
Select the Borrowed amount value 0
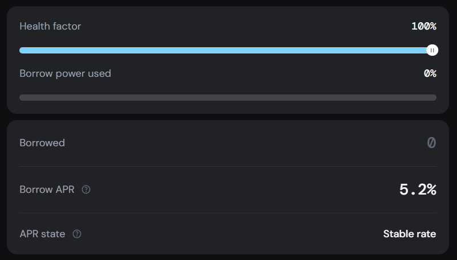pos(431,143)
